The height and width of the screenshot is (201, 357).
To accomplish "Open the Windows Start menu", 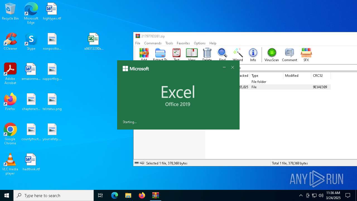I will pos(7,195).
